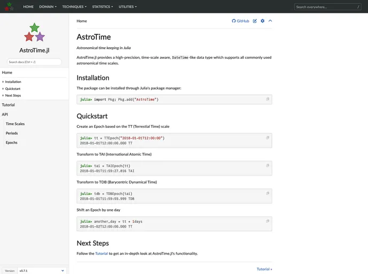Screen dimensions: 368x274
Task: Open API section in sidebar
Action: tap(5, 115)
